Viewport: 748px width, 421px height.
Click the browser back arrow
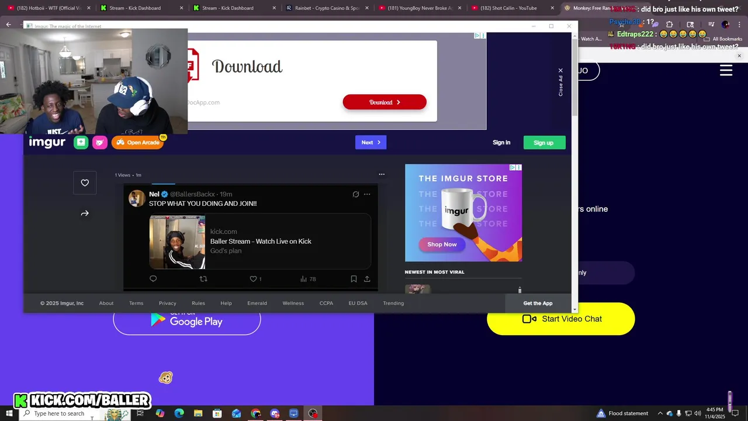point(8,25)
